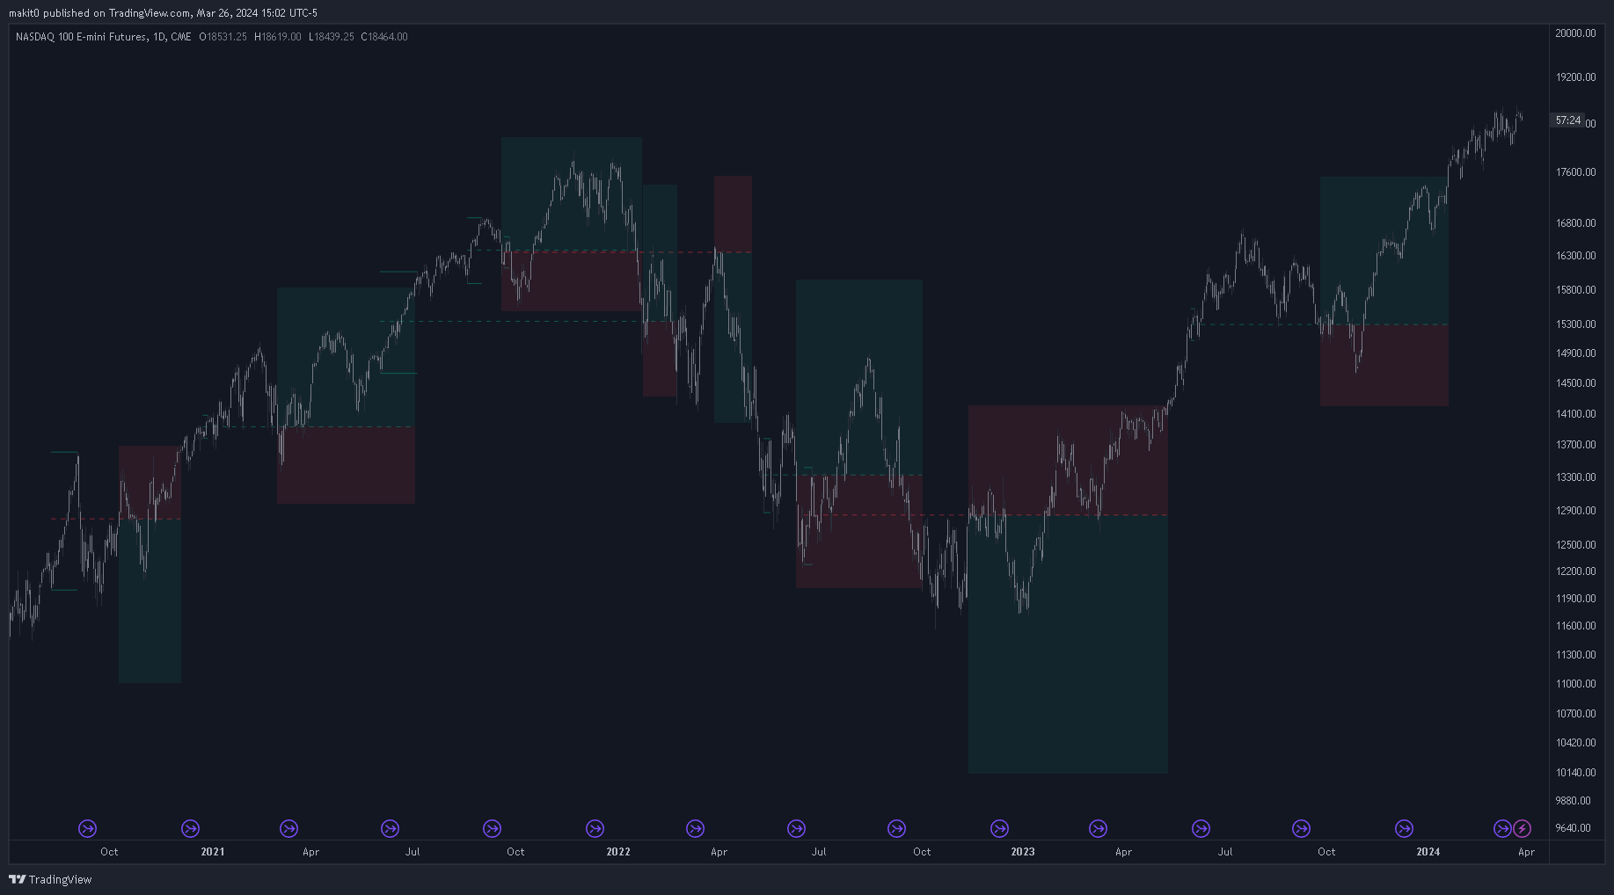Select the September 2022 contract rollover marker
This screenshot has width=1614, height=895.
tap(896, 828)
